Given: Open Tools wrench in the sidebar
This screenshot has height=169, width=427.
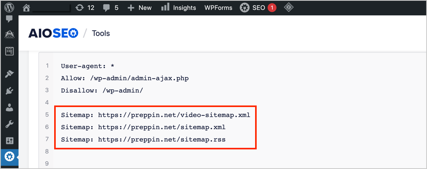Looking at the screenshot, I should [x=9, y=124].
